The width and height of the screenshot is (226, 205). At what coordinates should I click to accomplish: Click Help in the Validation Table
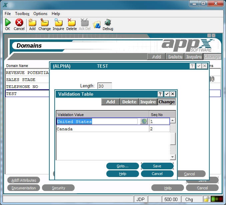pos(123,174)
